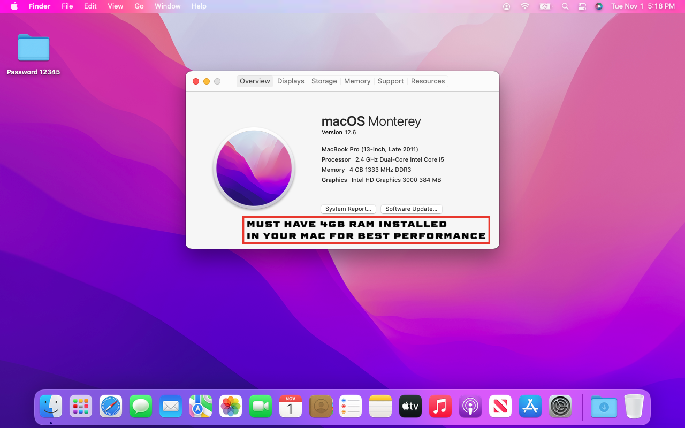Image resolution: width=685 pixels, height=428 pixels.
Task: Open the Mail app in Dock
Action: click(x=171, y=407)
